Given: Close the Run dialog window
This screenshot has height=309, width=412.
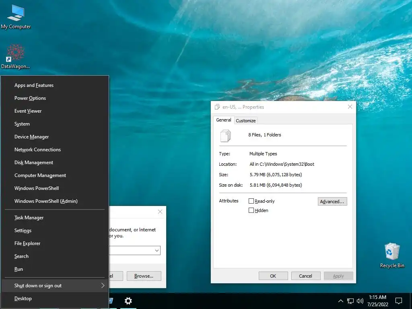Looking at the screenshot, I should click(160, 212).
